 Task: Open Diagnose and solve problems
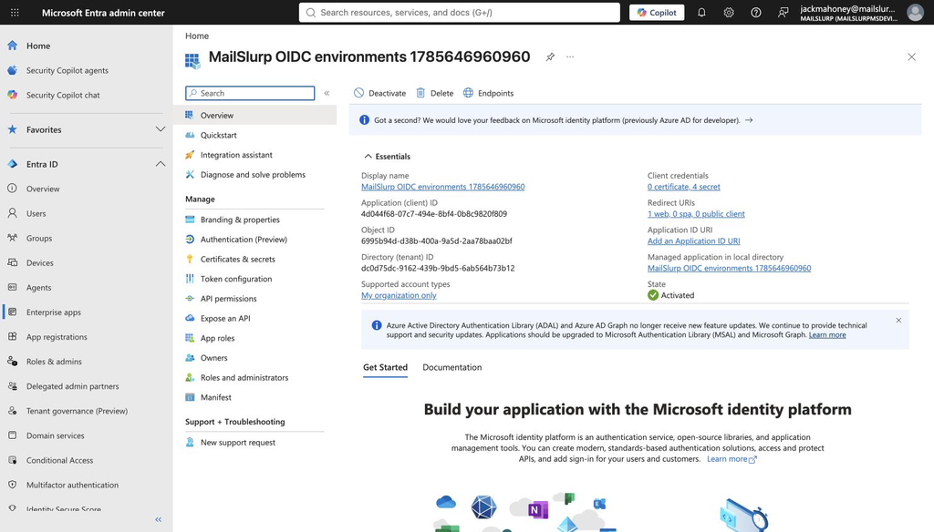(x=255, y=174)
